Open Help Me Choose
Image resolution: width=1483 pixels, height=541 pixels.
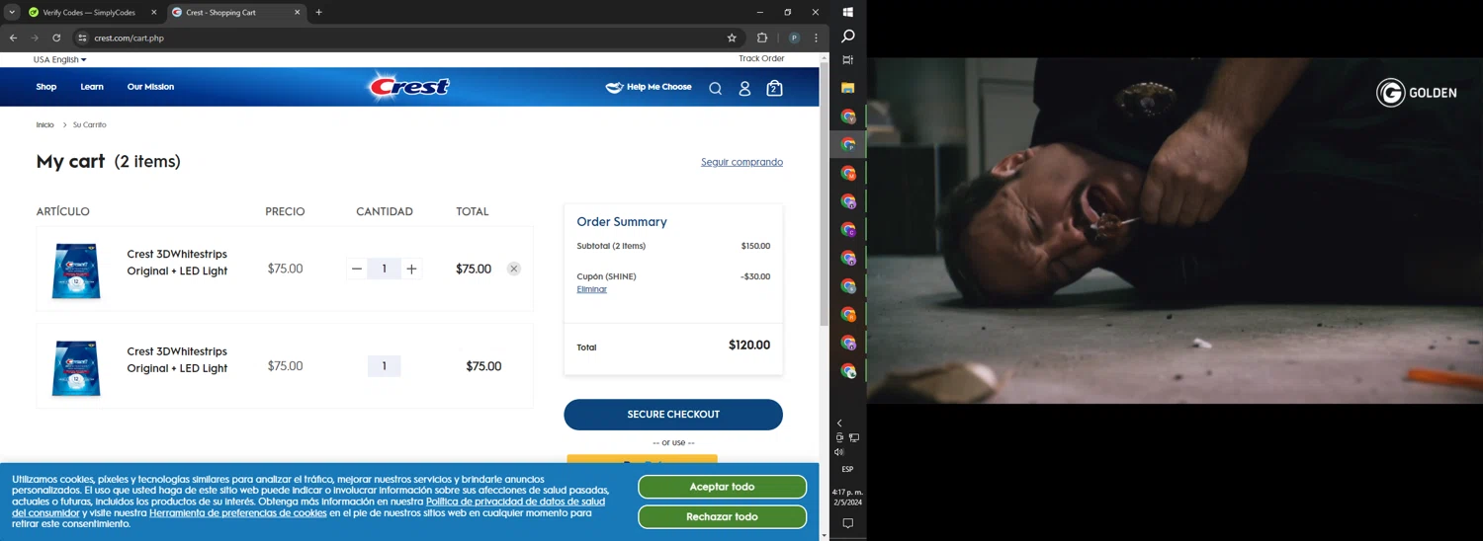[649, 87]
